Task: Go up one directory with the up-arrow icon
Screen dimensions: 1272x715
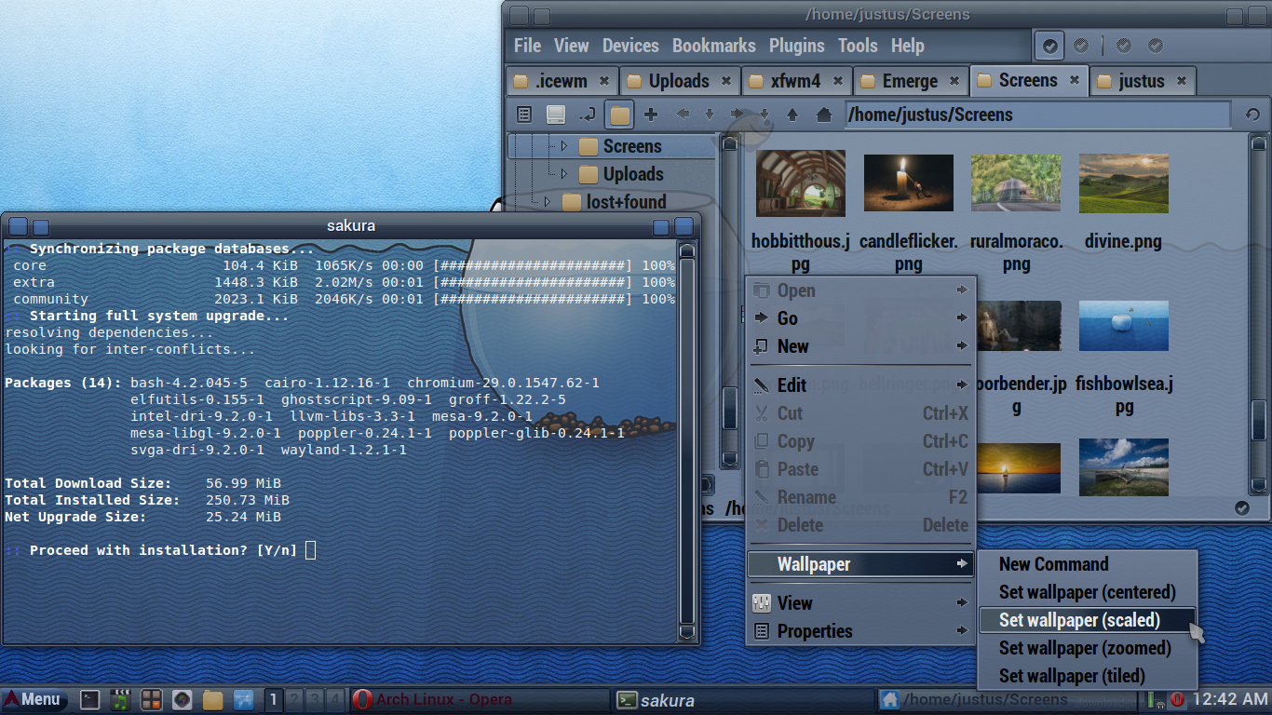Action: [x=792, y=115]
